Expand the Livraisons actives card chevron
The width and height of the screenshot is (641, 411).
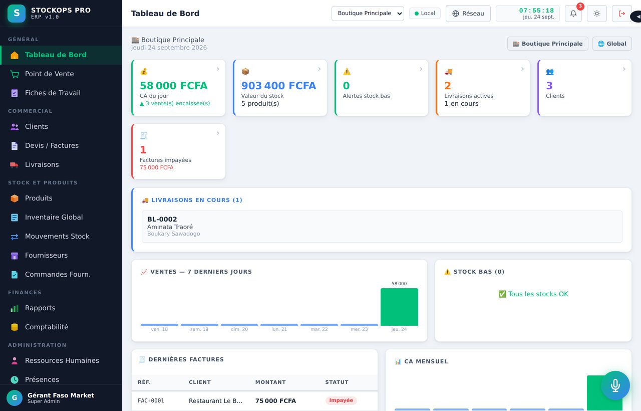[523, 69]
